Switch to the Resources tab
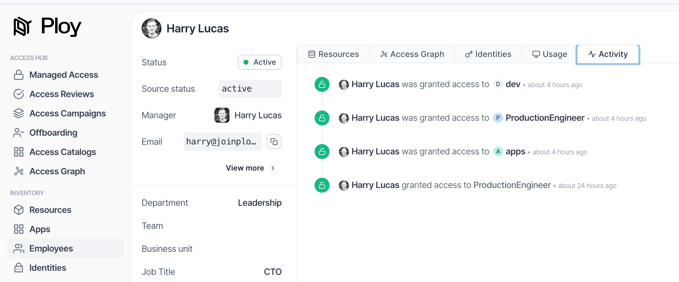The height and width of the screenshot is (282, 679). (333, 54)
